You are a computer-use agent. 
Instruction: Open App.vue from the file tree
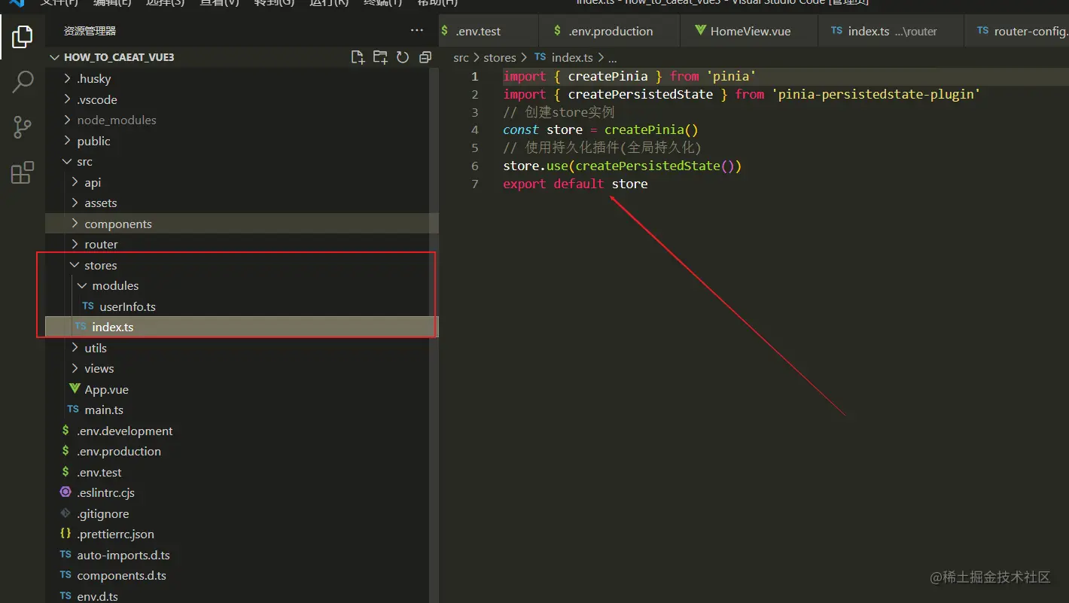click(x=241, y=389)
